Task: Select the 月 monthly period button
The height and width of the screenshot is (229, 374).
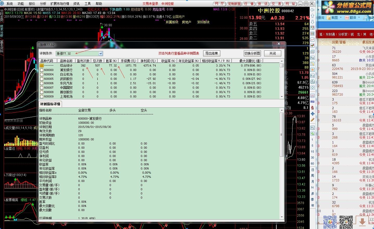Action: 312,182
